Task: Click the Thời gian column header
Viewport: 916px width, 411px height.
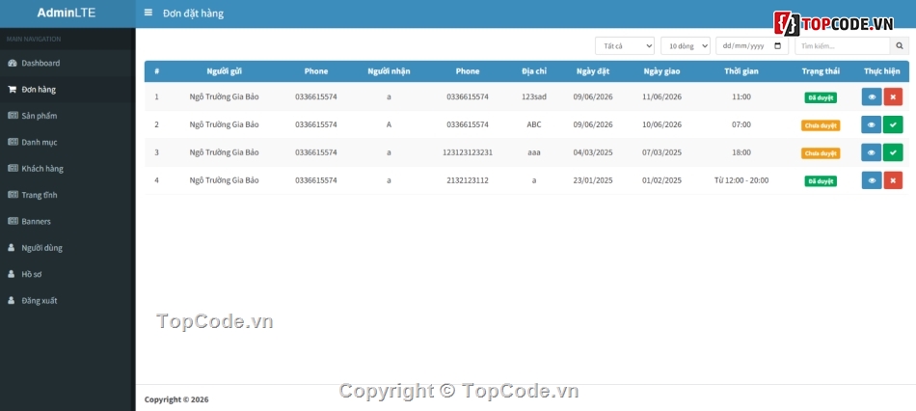Action: click(x=741, y=71)
